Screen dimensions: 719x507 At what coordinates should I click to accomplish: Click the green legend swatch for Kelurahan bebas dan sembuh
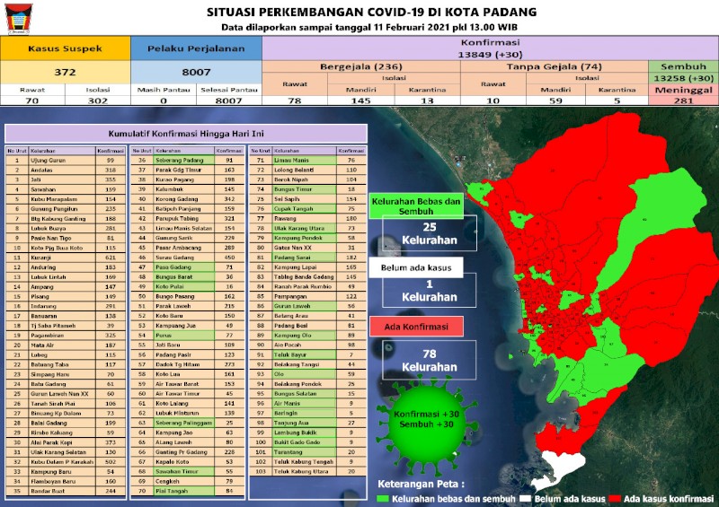pyautogui.click(x=382, y=499)
